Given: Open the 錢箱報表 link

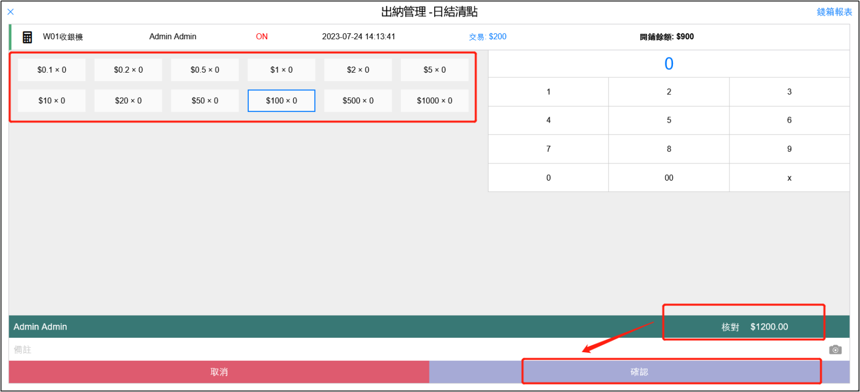Looking at the screenshot, I should pos(834,12).
